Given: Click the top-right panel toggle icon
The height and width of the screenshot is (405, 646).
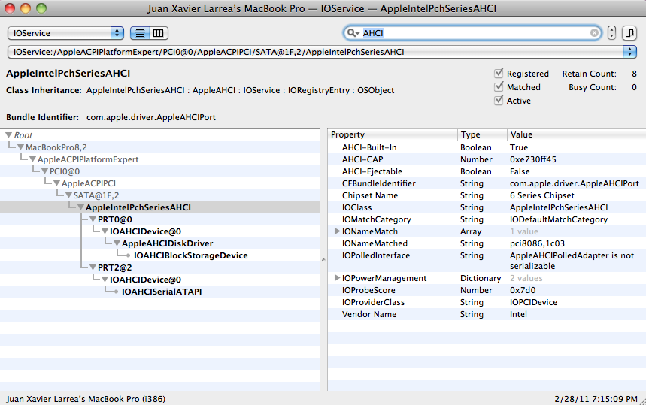Looking at the screenshot, I should 629,33.
